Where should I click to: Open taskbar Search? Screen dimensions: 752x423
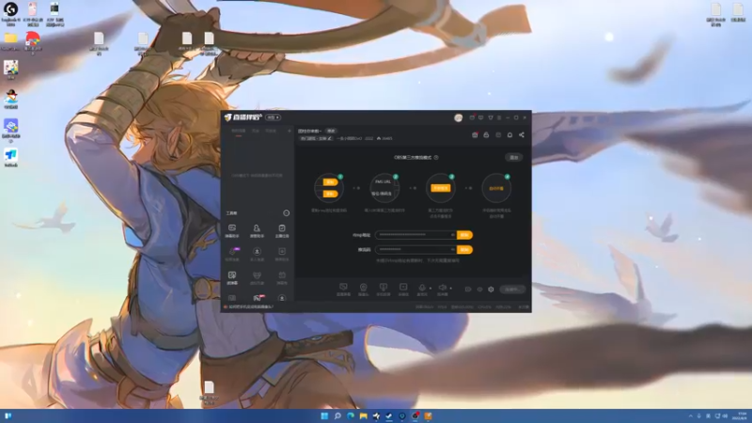(337, 415)
